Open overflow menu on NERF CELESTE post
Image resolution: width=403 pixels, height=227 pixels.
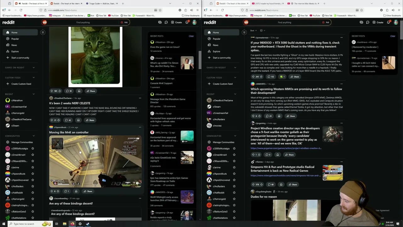pyautogui.click(x=140, y=98)
